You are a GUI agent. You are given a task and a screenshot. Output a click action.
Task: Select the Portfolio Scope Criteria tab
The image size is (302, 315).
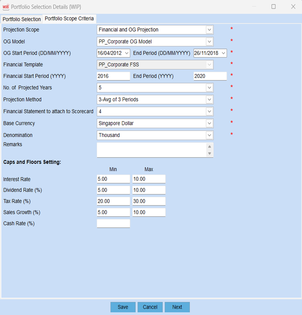69,19
